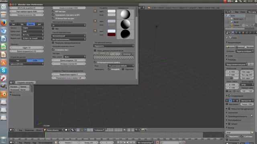Toggle GPU mipmap generation checkbox

pos(53,14)
